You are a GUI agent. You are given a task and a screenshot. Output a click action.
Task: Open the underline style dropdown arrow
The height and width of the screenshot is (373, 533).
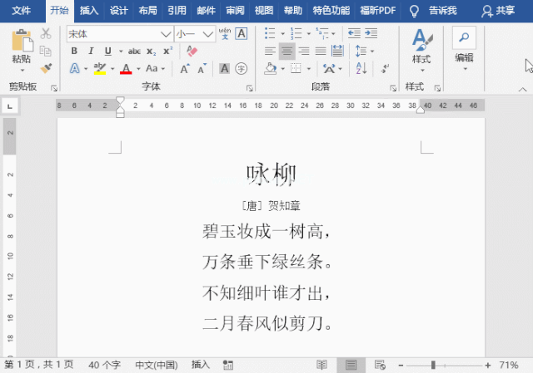[121, 52]
